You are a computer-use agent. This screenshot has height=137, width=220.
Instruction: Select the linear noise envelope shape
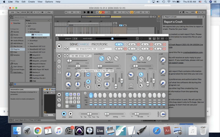pyautogui.click(x=141, y=80)
